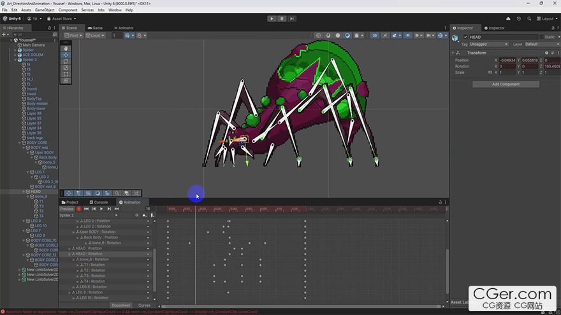Screen dimensions: 561x315
Task: Open the GameObject menu
Action: pyautogui.click(x=45, y=10)
